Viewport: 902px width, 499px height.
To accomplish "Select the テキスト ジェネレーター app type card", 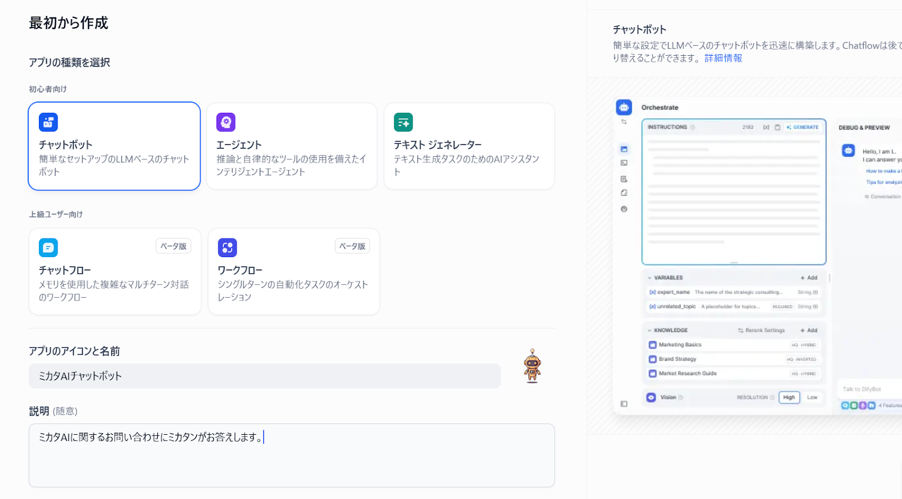I will (469, 147).
